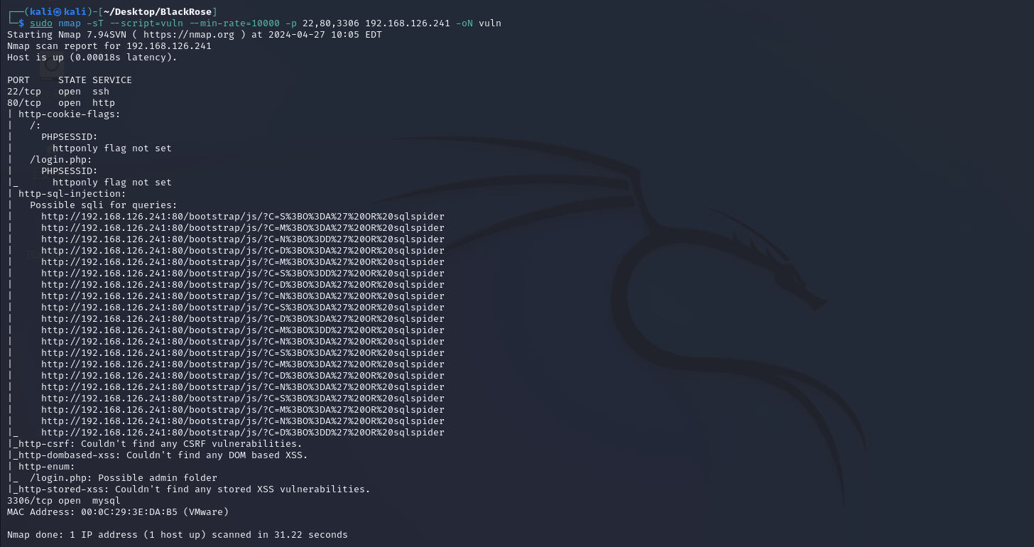Click the 'vuln' output filename ending the command
The height and width of the screenshot is (547, 1034).
coord(490,23)
